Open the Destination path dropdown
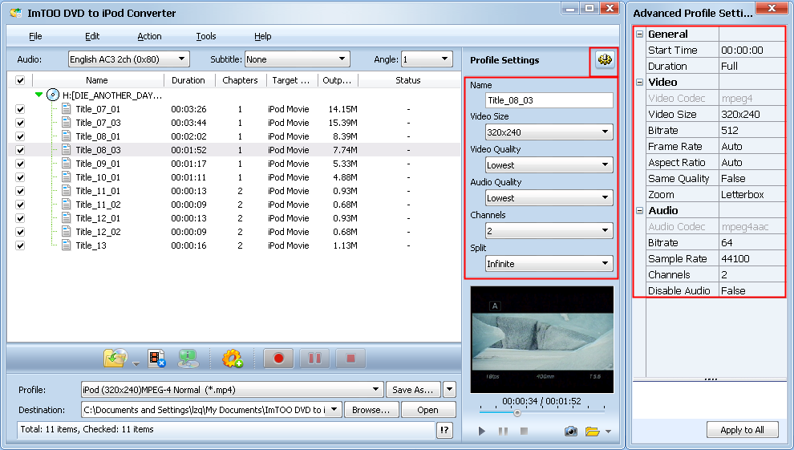Screen dimensions: 794x450 334,410
